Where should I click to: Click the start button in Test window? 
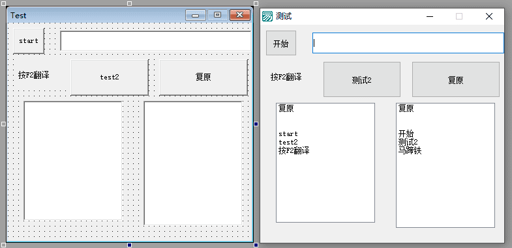pos(29,41)
